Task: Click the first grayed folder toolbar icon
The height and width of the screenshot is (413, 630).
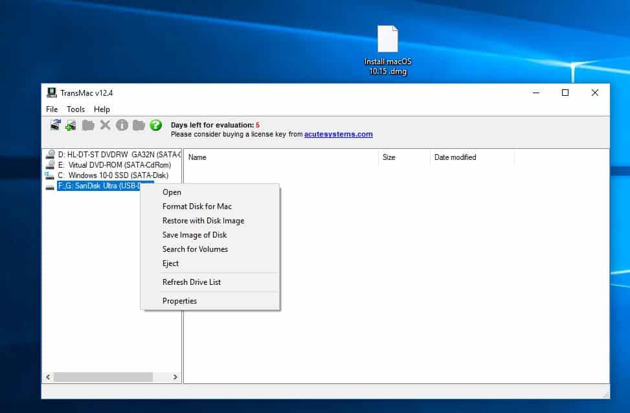Action: coord(88,126)
